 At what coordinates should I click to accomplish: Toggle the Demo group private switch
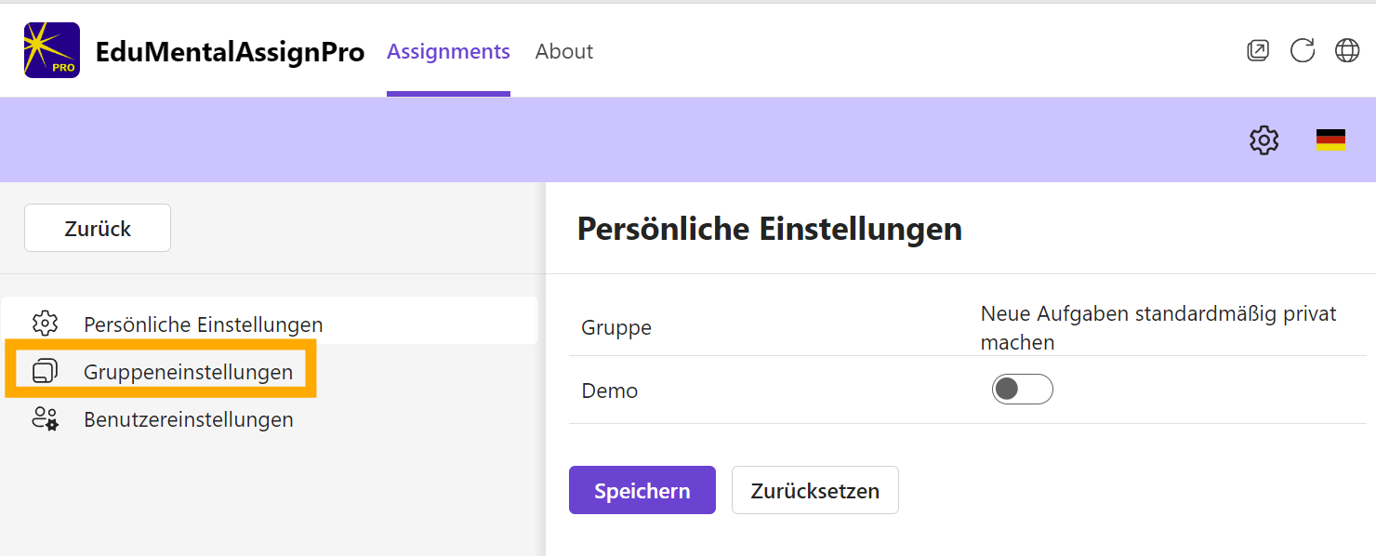1022,390
